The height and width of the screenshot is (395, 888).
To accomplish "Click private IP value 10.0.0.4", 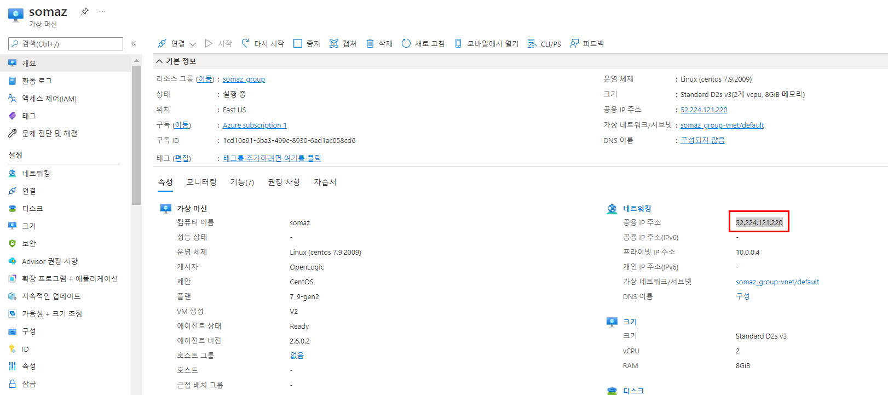I will click(x=747, y=252).
